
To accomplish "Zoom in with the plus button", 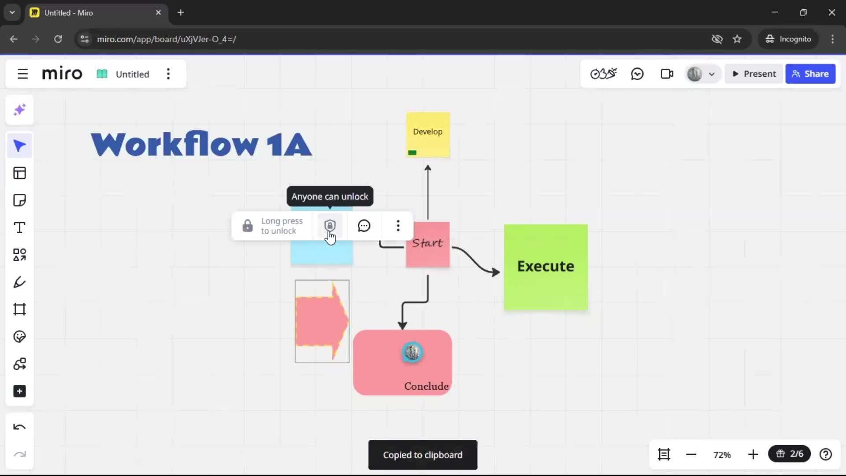I will click(x=753, y=454).
